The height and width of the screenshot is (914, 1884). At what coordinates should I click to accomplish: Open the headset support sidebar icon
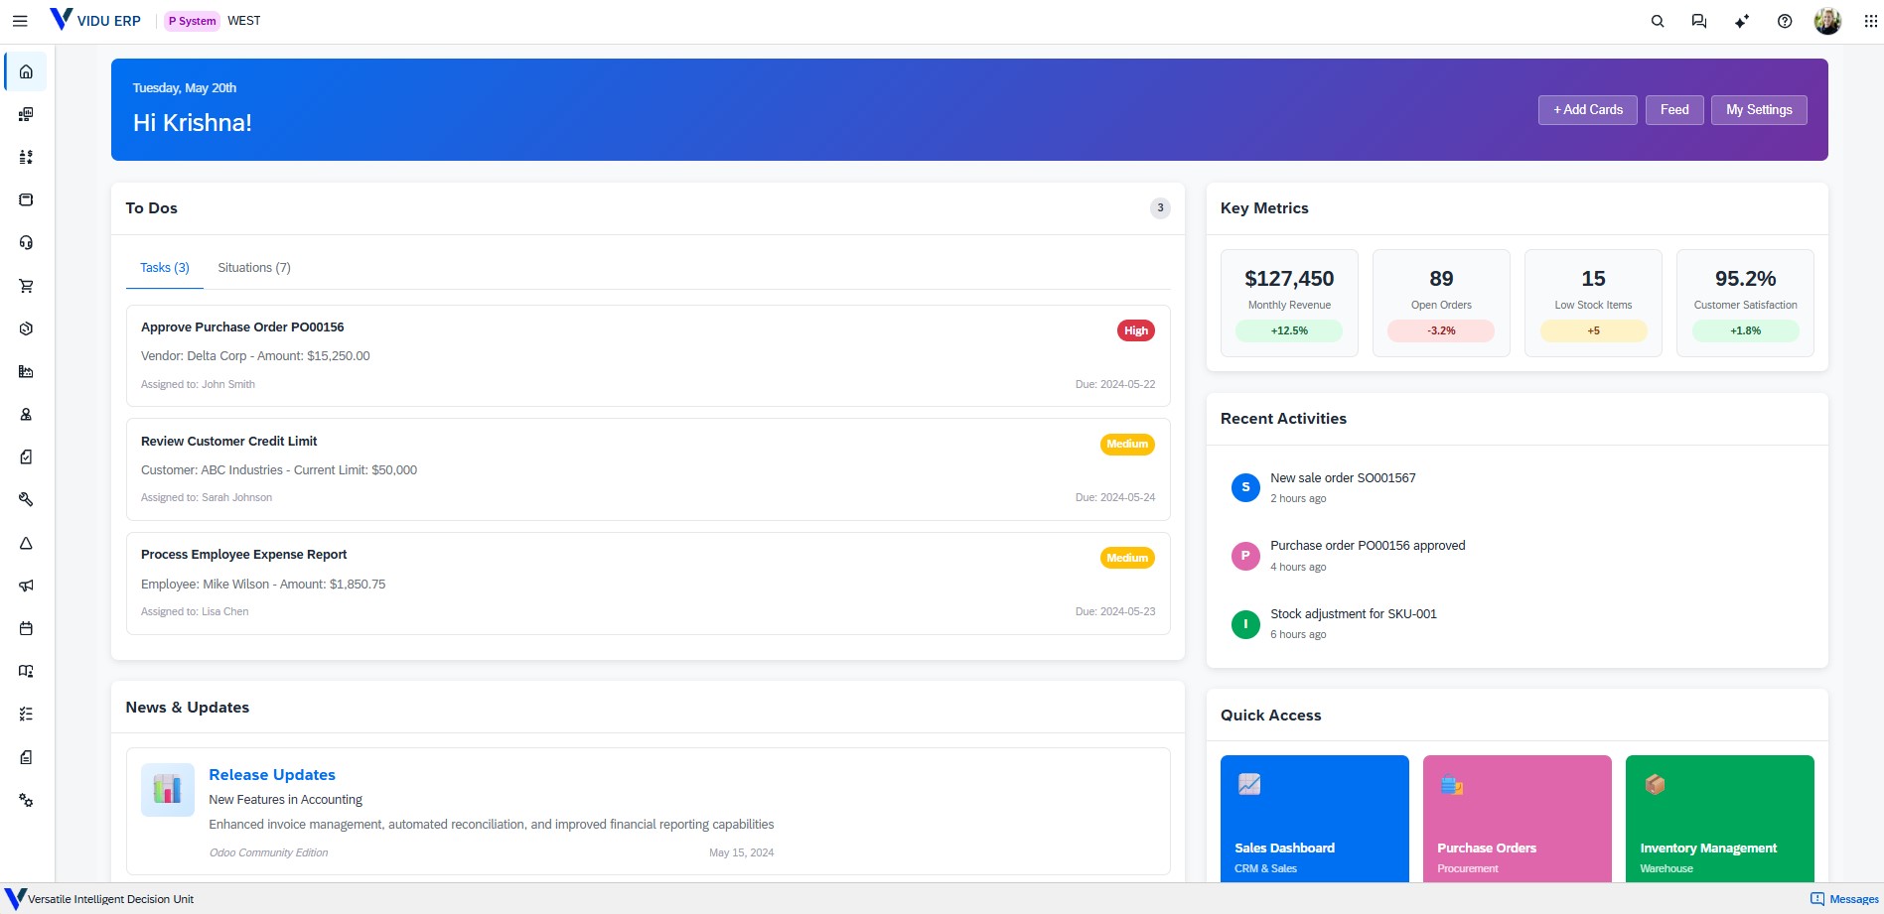click(x=27, y=243)
